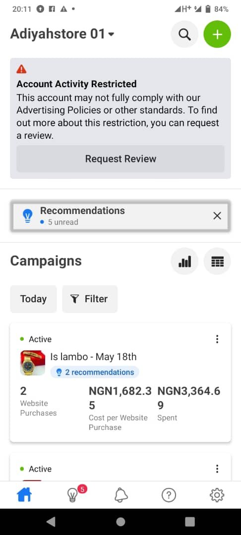This screenshot has height=535, width=241.
Task: Open options menu for Is lambo campaign
Action: (217, 339)
